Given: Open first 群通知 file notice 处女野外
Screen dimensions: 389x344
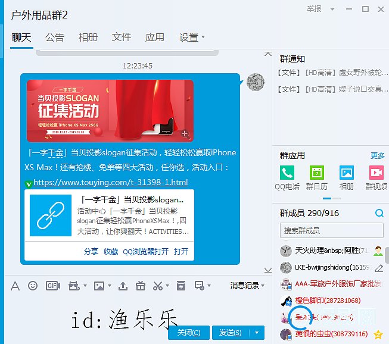Looking at the screenshot, I should pos(332,73).
